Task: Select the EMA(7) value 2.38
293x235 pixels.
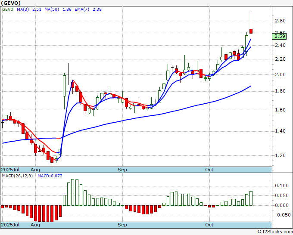Action: [x=97, y=9]
